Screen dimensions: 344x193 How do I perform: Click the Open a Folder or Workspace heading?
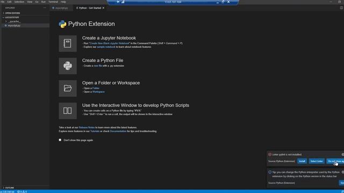coord(111,83)
